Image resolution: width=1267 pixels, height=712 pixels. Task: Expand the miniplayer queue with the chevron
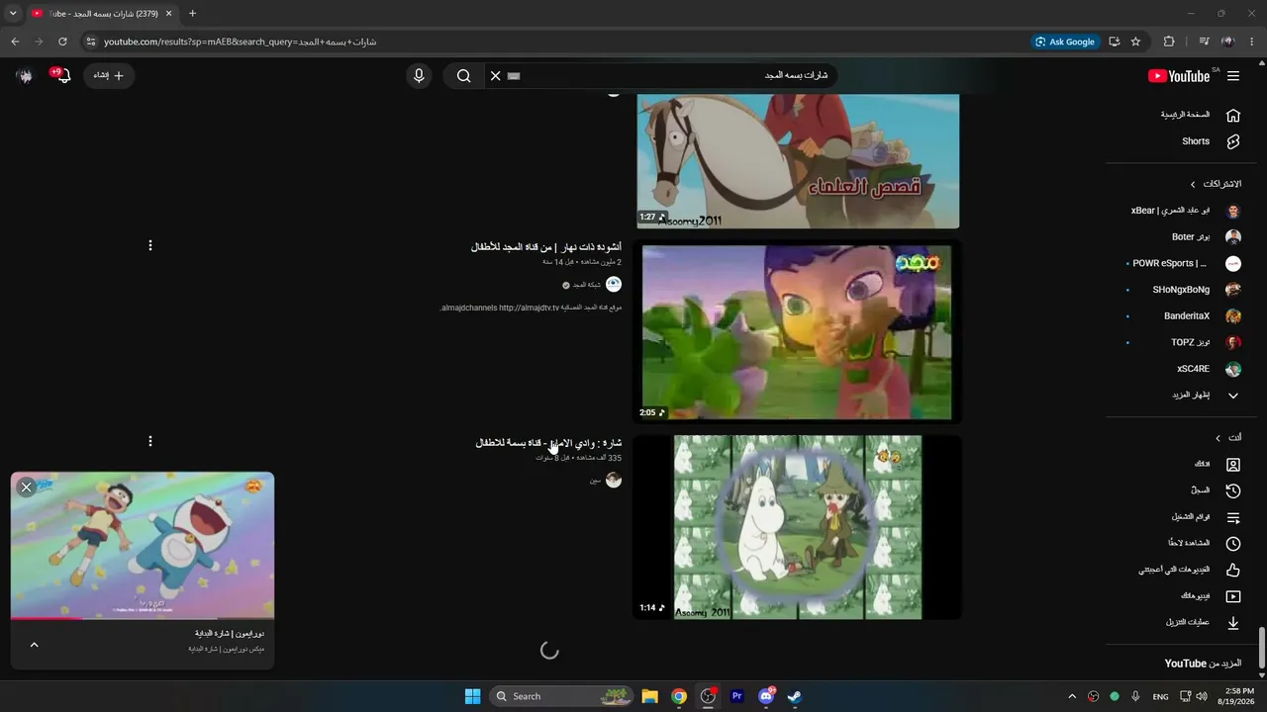pos(34,645)
